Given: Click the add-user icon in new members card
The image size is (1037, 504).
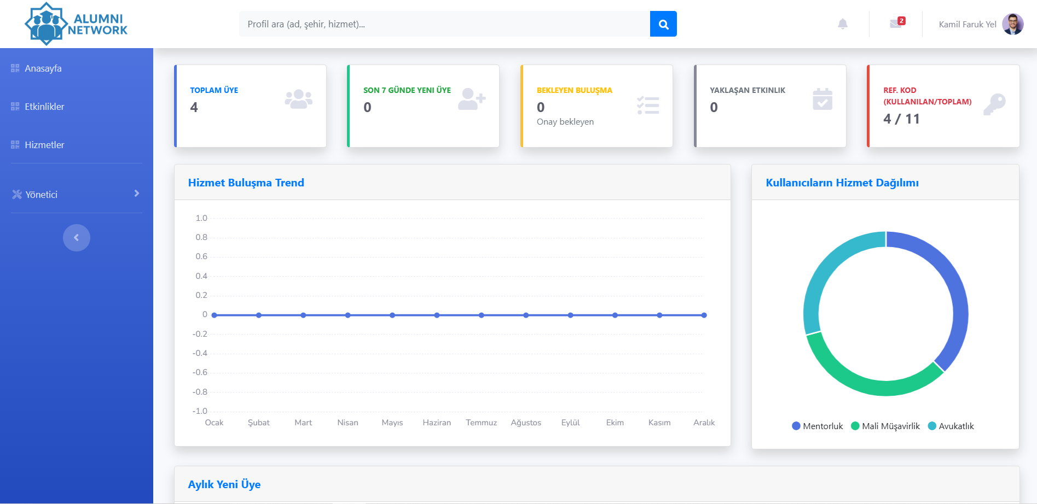Looking at the screenshot, I should pyautogui.click(x=471, y=99).
